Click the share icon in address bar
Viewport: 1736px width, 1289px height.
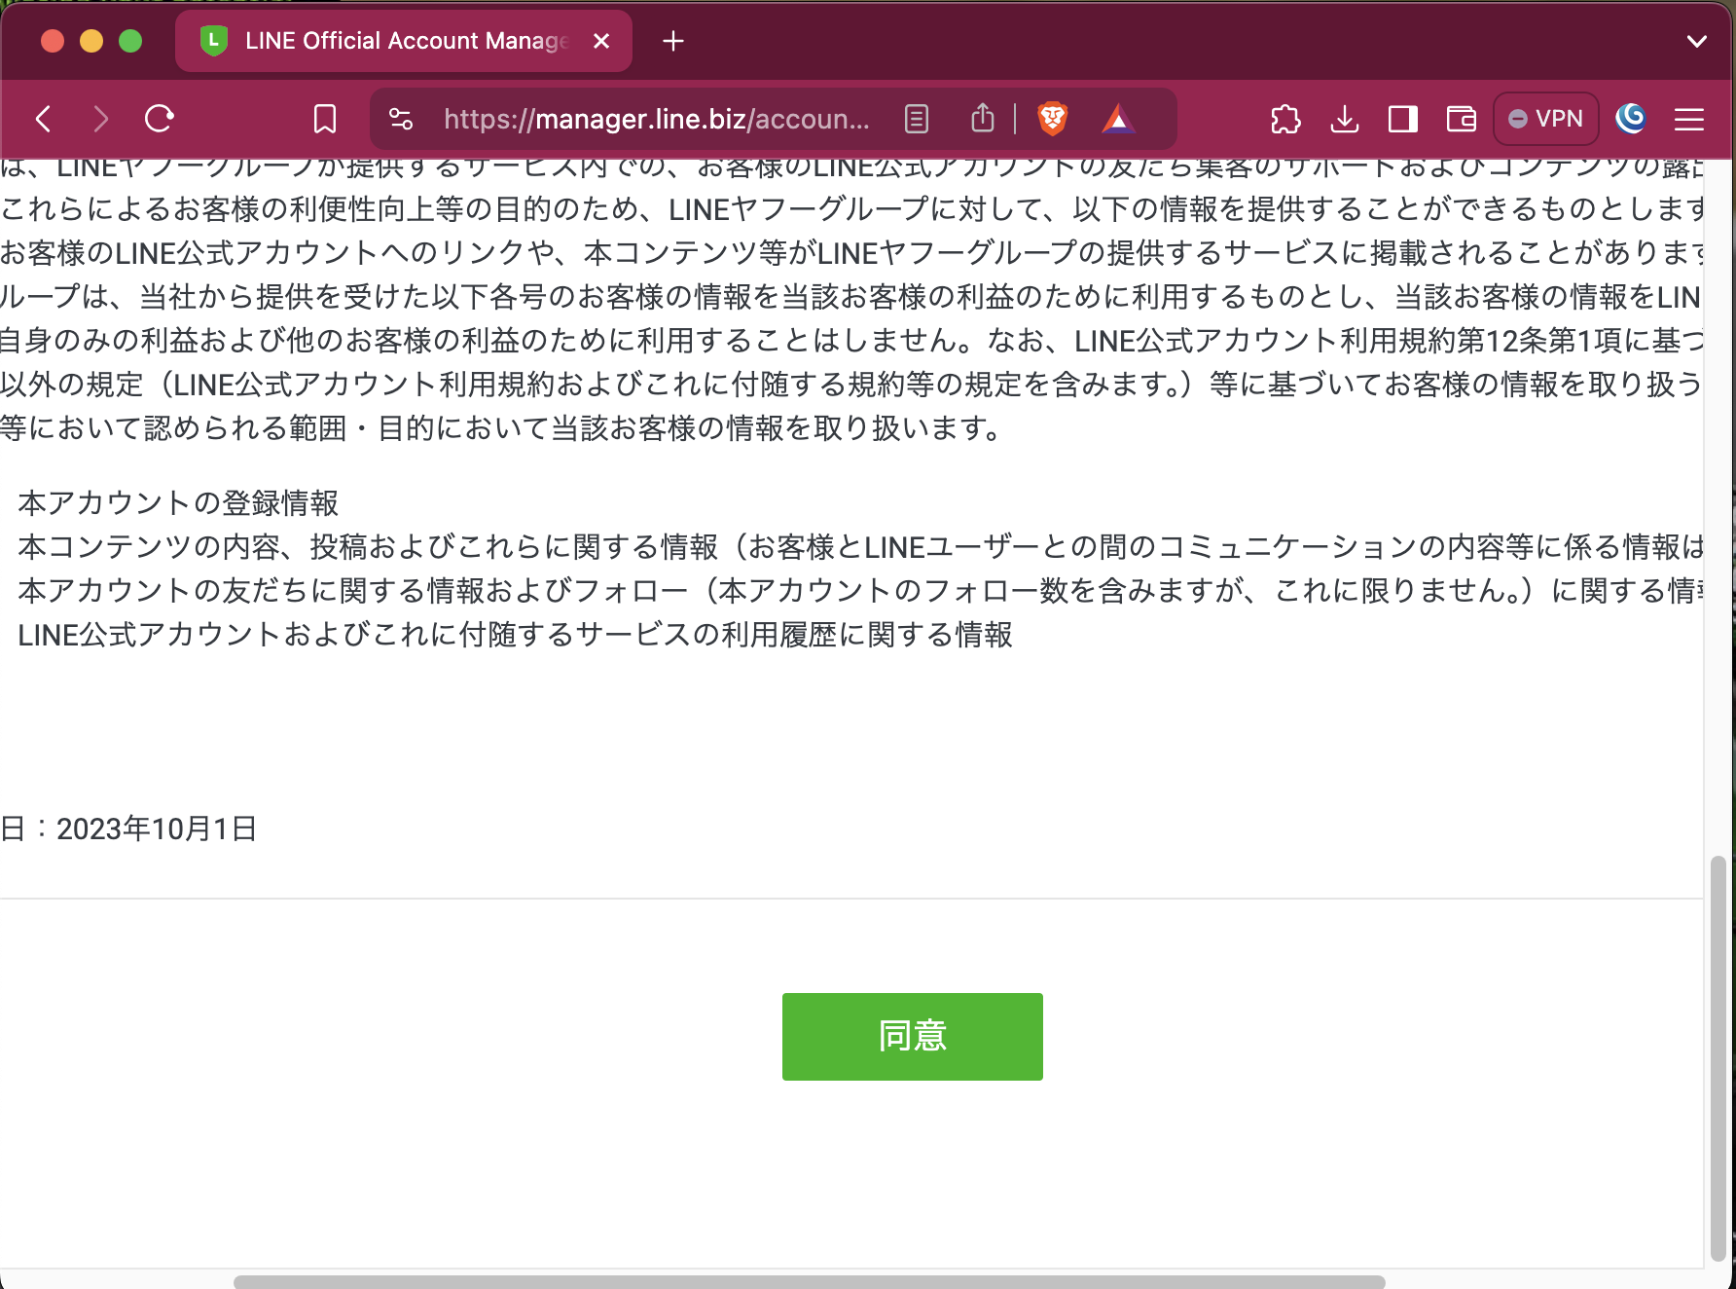tap(983, 118)
